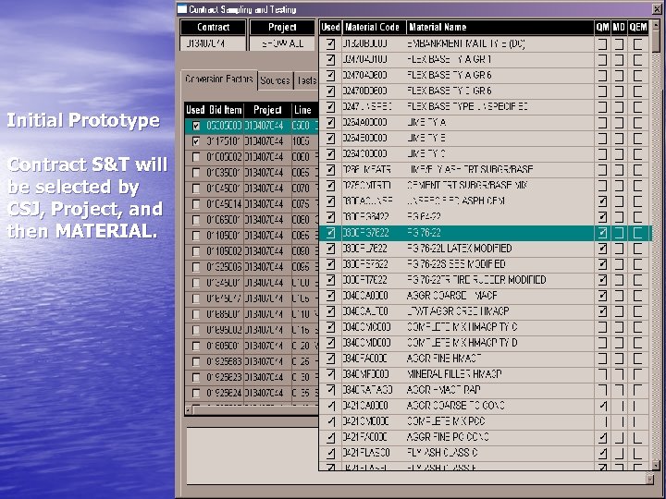Click the QM column header
Screen dimensions: 666x499
pyautogui.click(x=602, y=28)
